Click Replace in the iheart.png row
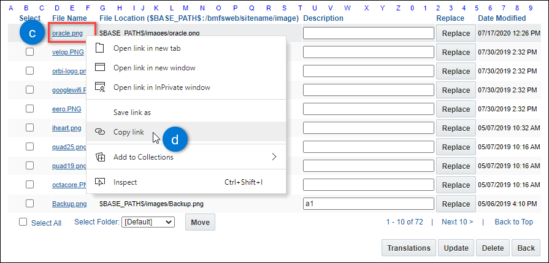The height and width of the screenshot is (263, 549). (x=456, y=128)
